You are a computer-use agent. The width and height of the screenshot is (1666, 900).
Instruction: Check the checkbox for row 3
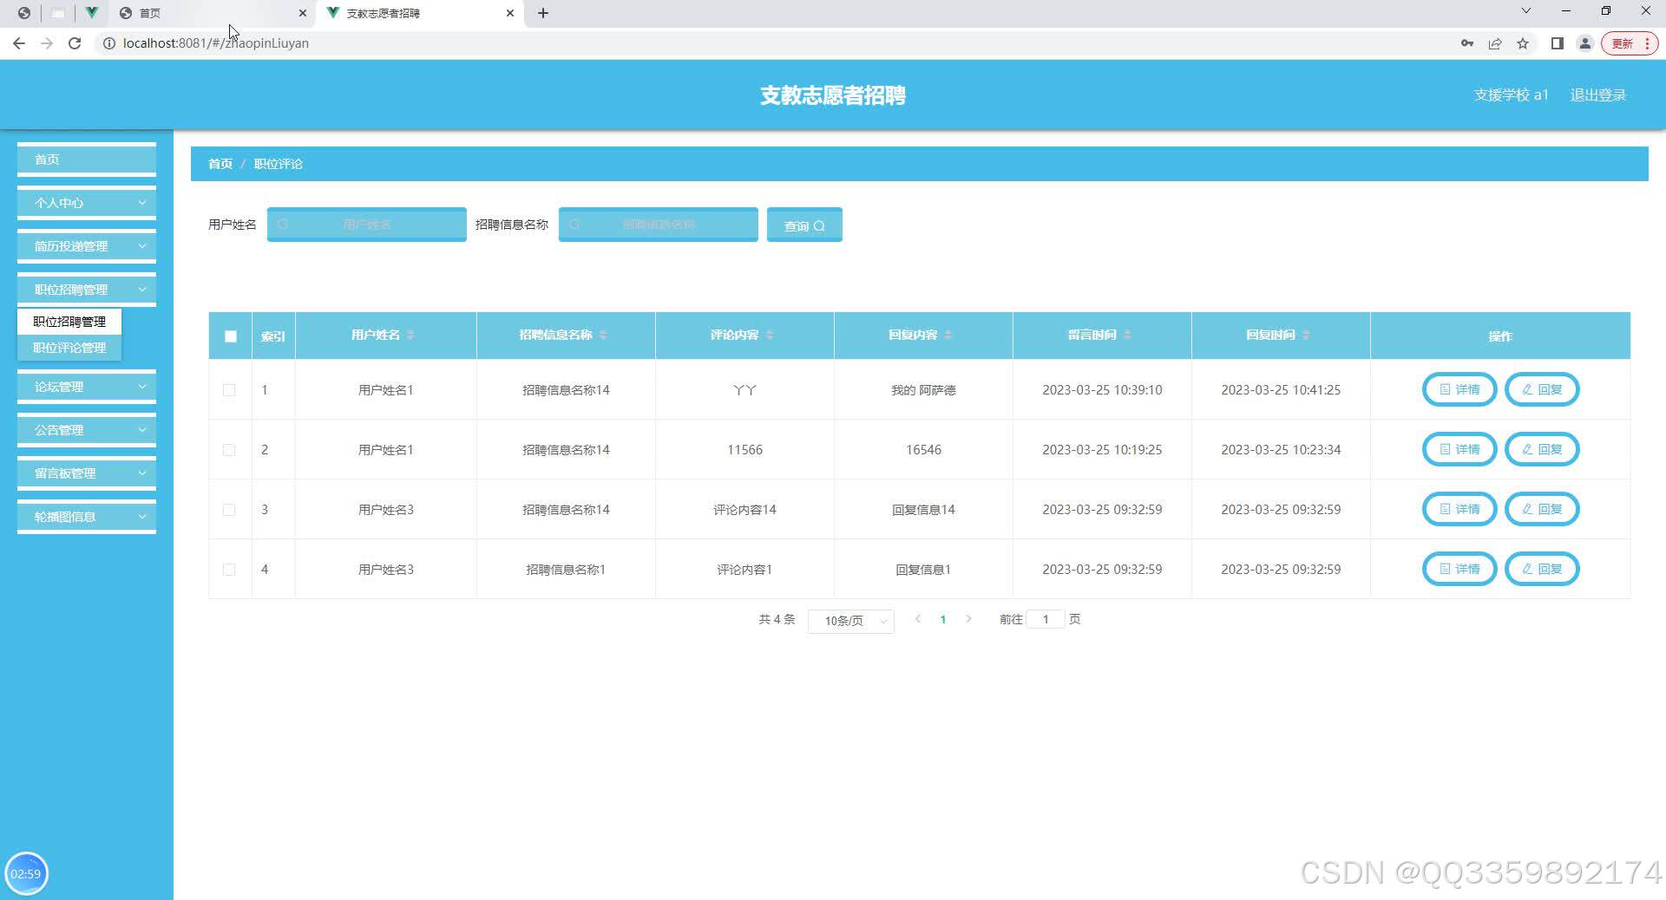pos(229,510)
